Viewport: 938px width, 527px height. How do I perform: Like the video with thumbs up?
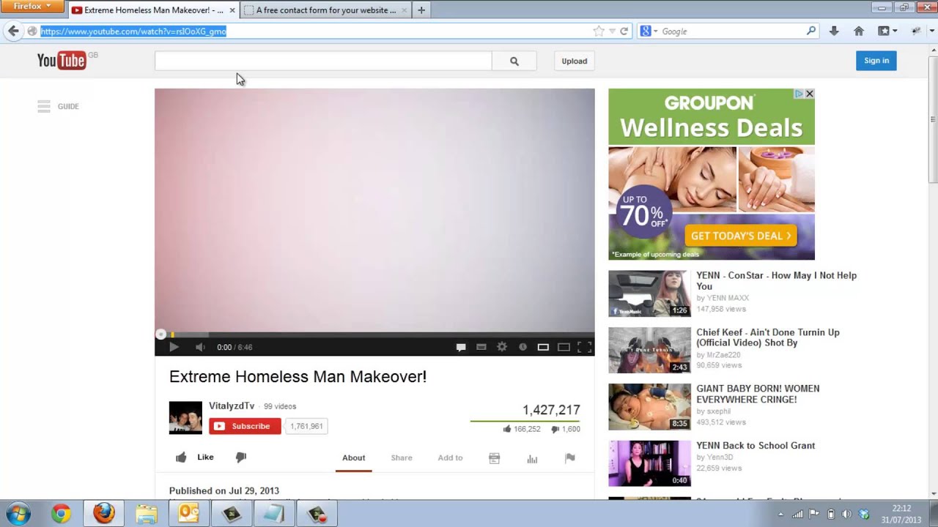[194, 457]
